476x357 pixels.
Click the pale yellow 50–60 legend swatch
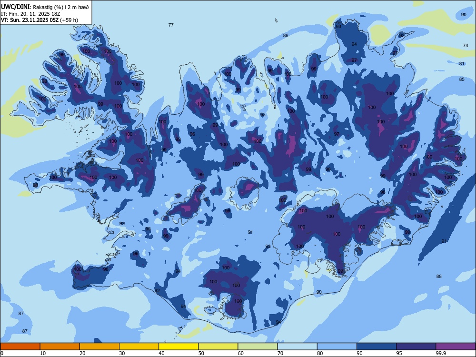coord(218,347)
